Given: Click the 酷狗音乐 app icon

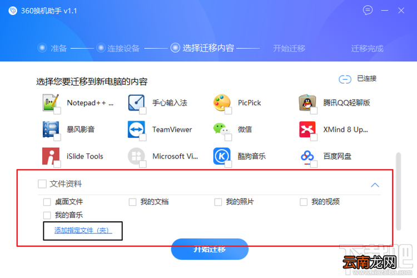Looking at the screenshot, I should coord(221,156).
